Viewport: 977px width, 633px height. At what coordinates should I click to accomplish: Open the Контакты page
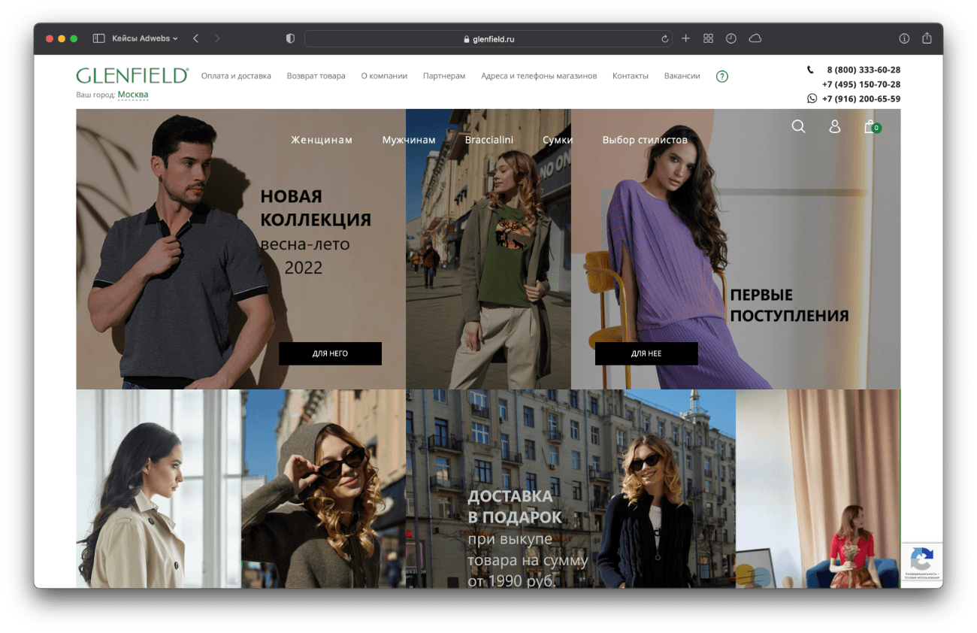pyautogui.click(x=630, y=76)
